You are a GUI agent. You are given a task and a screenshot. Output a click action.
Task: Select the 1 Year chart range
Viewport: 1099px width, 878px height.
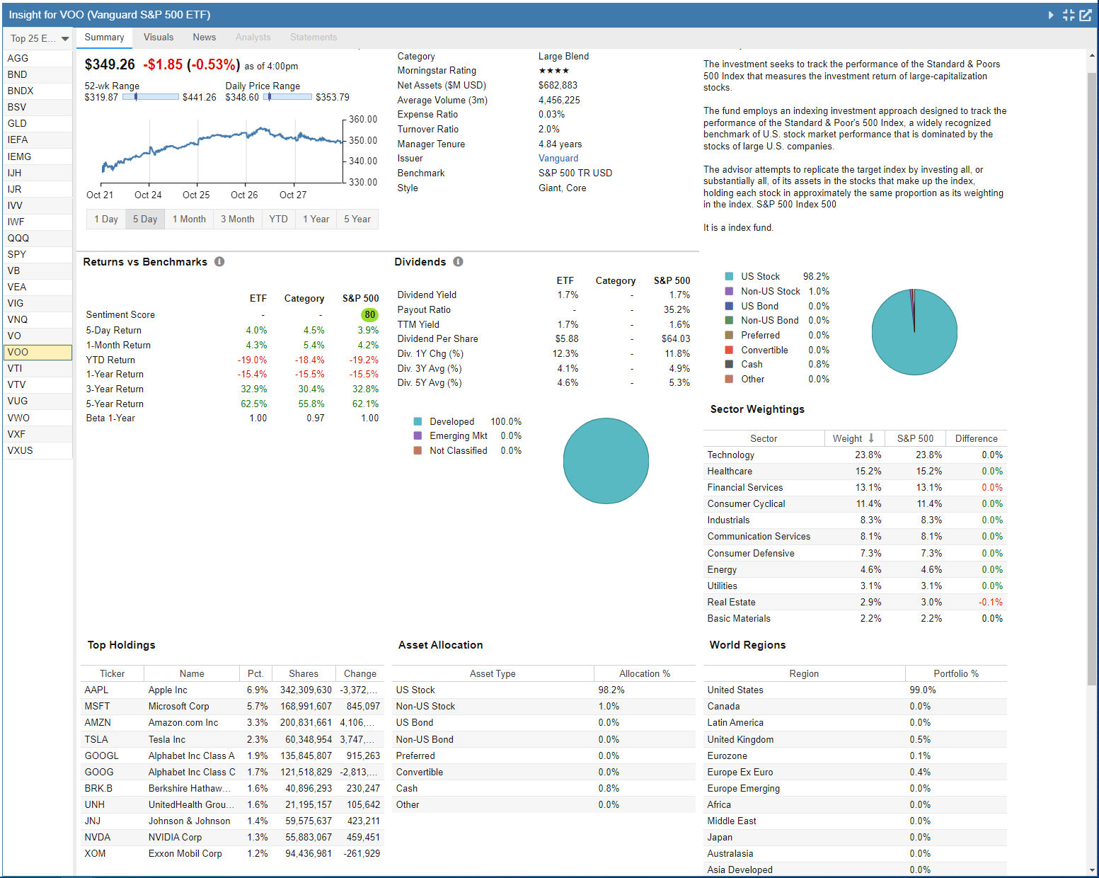316,219
